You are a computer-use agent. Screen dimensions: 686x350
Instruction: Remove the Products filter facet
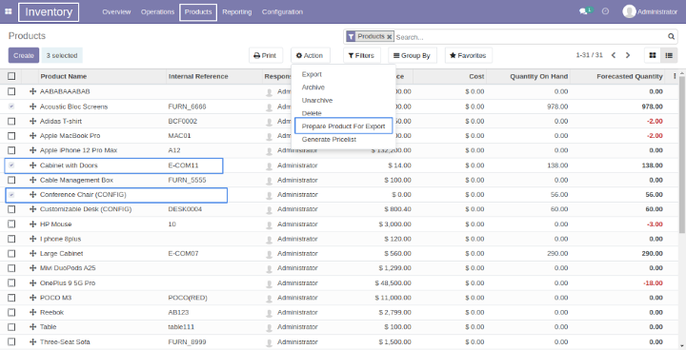click(x=389, y=37)
